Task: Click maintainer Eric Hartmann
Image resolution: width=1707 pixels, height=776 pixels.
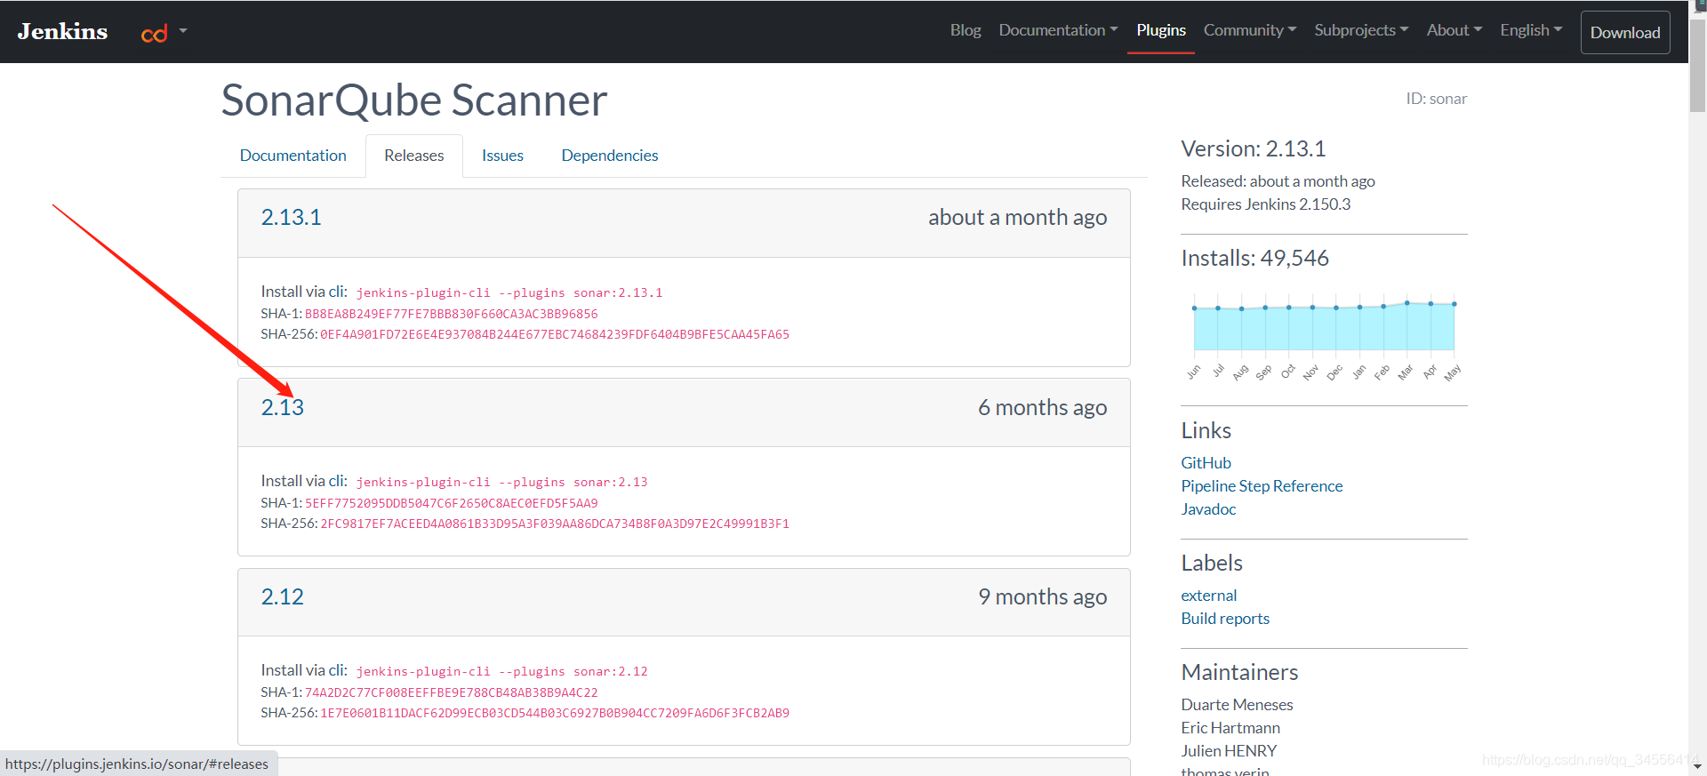Action: 1230,728
